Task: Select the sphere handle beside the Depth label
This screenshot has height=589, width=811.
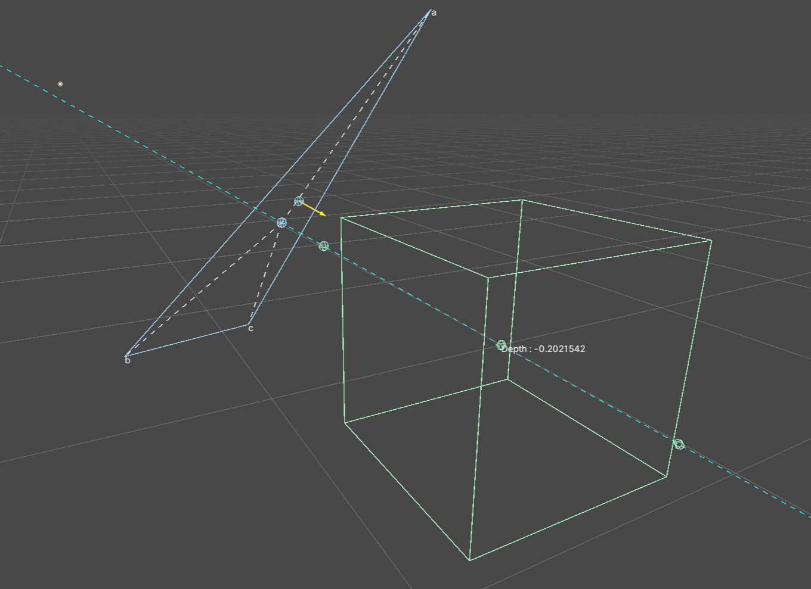Action: (502, 345)
